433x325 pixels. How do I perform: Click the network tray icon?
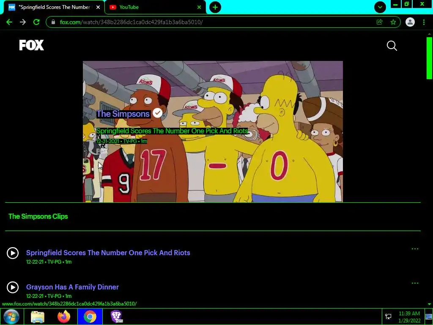point(388,317)
